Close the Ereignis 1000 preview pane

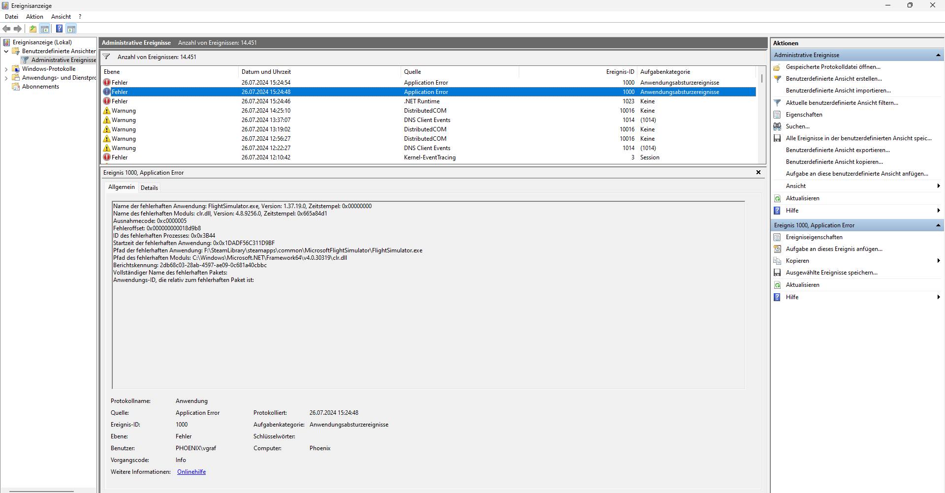point(758,172)
